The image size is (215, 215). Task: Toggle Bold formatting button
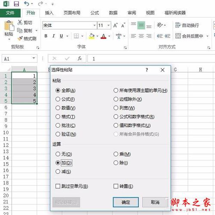point(46,36)
